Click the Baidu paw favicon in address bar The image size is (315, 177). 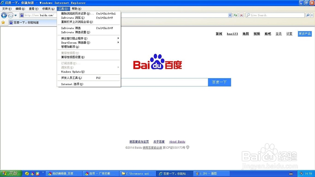[22, 15]
